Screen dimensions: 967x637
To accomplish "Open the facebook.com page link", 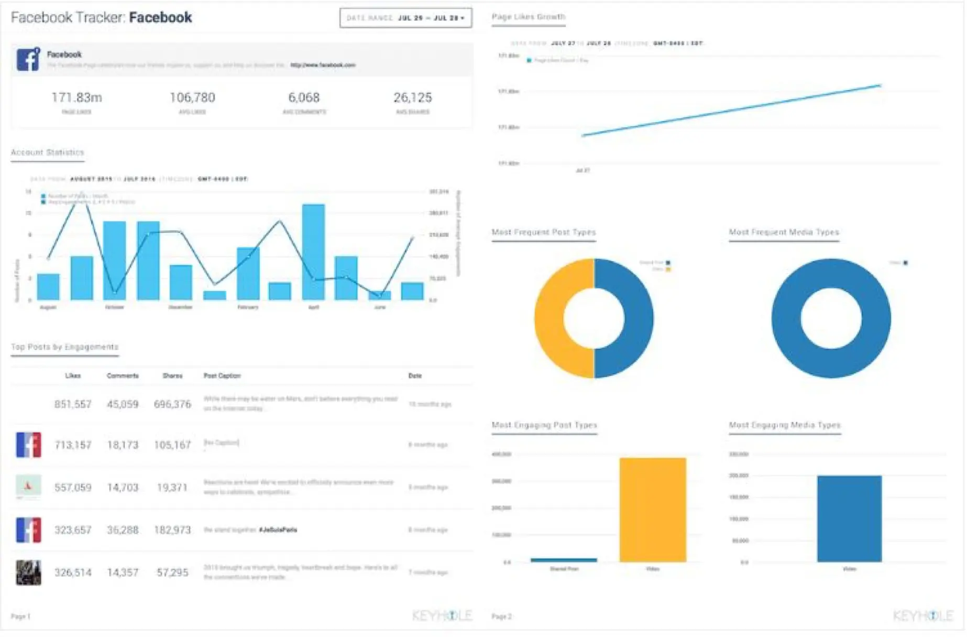I will (323, 65).
